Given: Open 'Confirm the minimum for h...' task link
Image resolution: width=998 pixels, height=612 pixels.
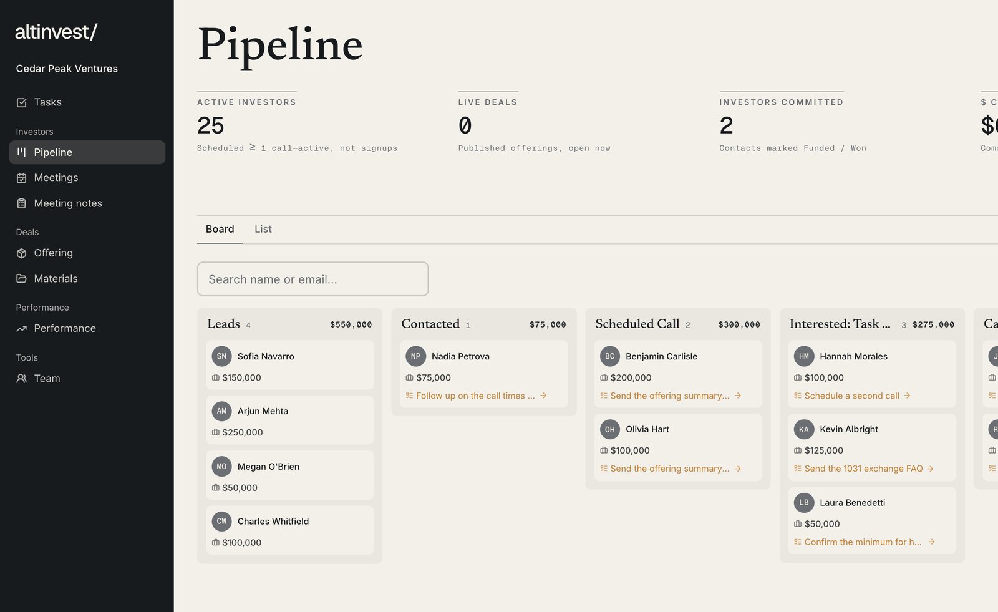Looking at the screenshot, I should (865, 542).
